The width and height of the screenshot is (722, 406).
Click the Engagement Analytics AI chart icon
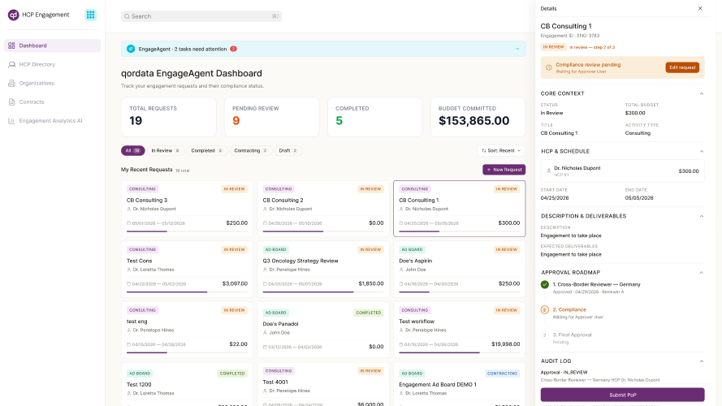(11, 121)
